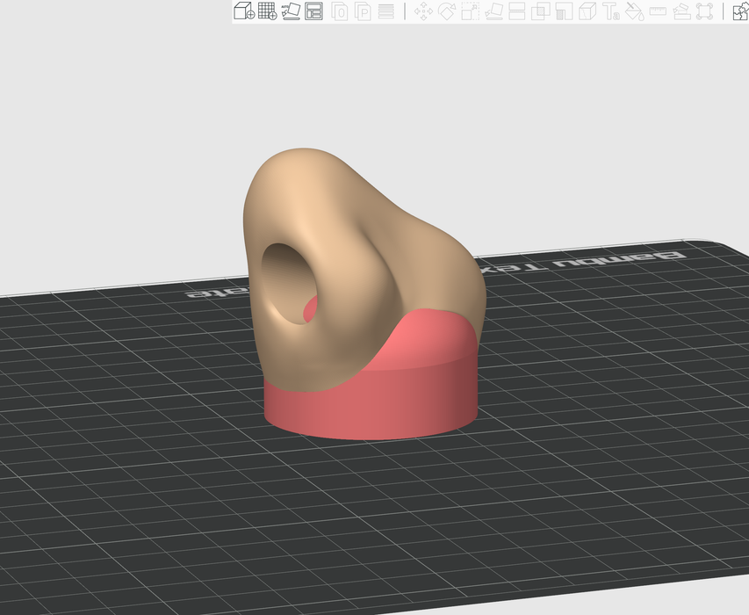Activate the Rotate gizmo tool
The height and width of the screenshot is (615, 749).
(447, 11)
